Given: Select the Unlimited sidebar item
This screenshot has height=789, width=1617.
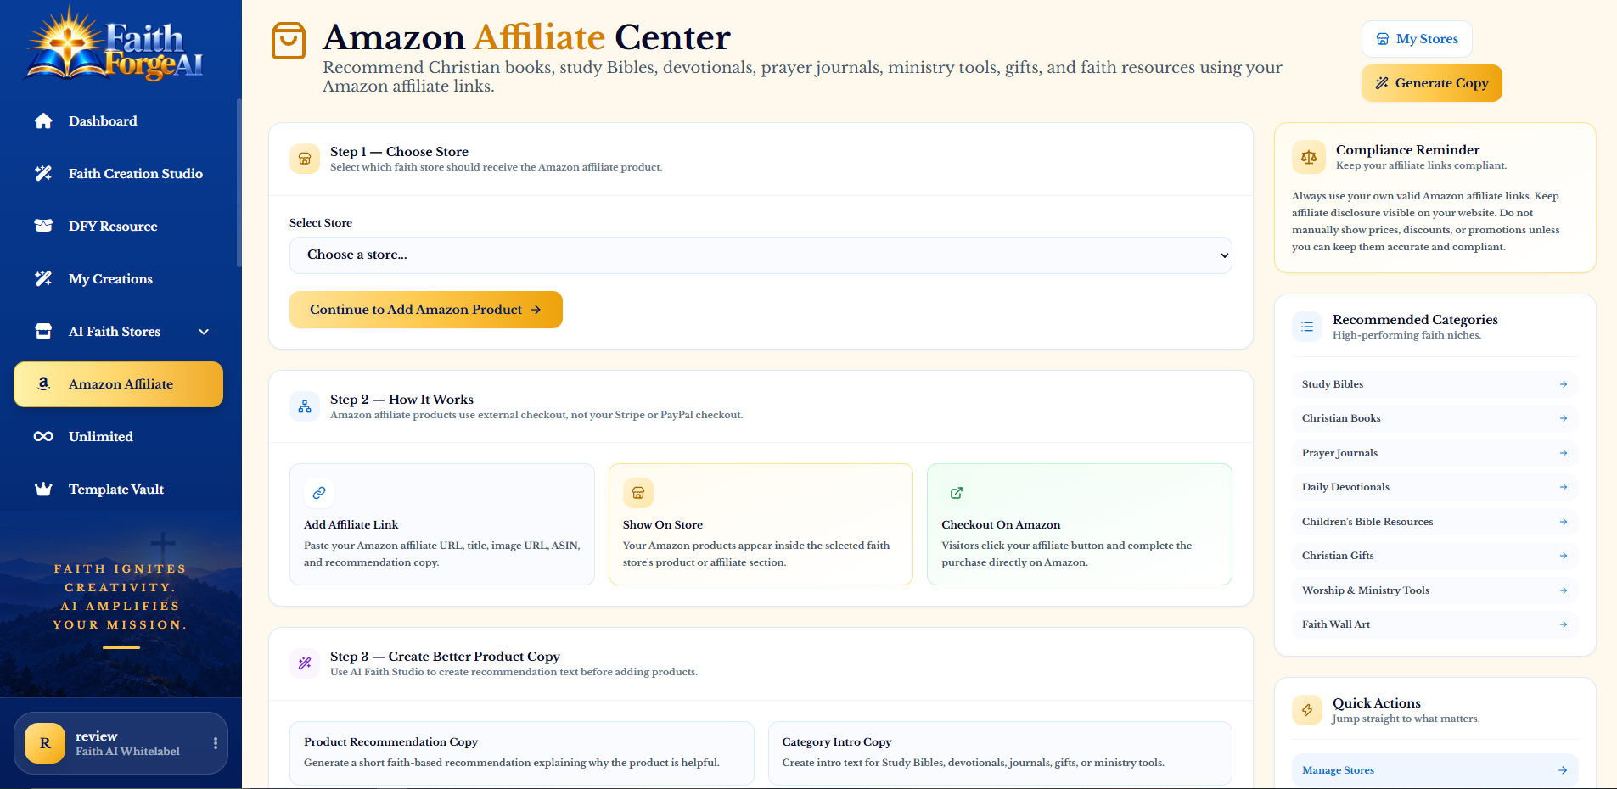Looking at the screenshot, I should click(119, 437).
